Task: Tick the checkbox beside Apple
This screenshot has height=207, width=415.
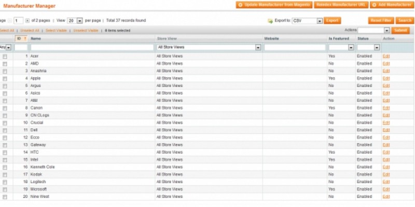Action: (5, 78)
